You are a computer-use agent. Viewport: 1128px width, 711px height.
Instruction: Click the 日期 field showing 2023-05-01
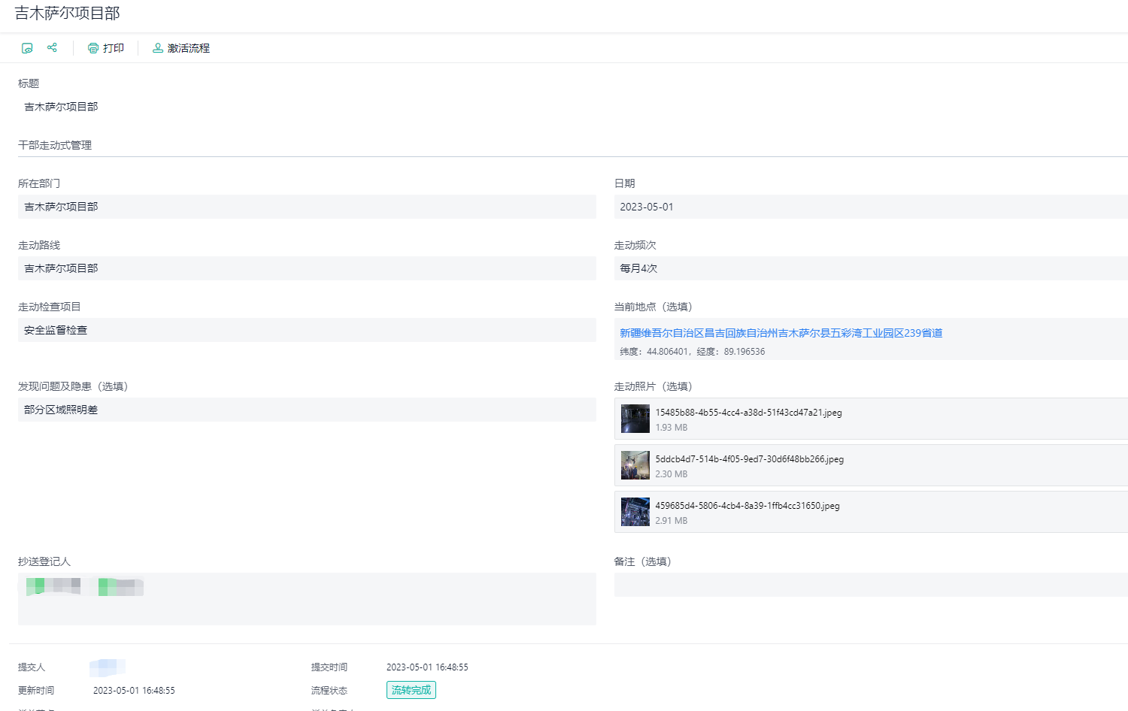coord(870,207)
